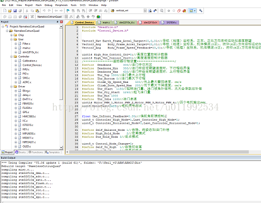Image resolution: width=261 pixels, height=203 pixels.
Task: Click the Paste clipboard icon
Action: (37, 11)
